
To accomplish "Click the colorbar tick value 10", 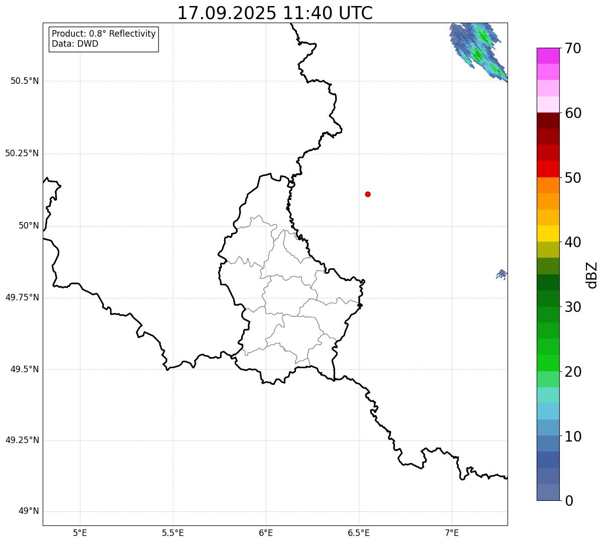I will (x=573, y=436).
